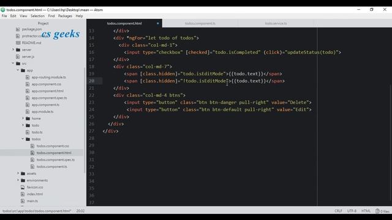Click the package.json file icon

point(18,29)
